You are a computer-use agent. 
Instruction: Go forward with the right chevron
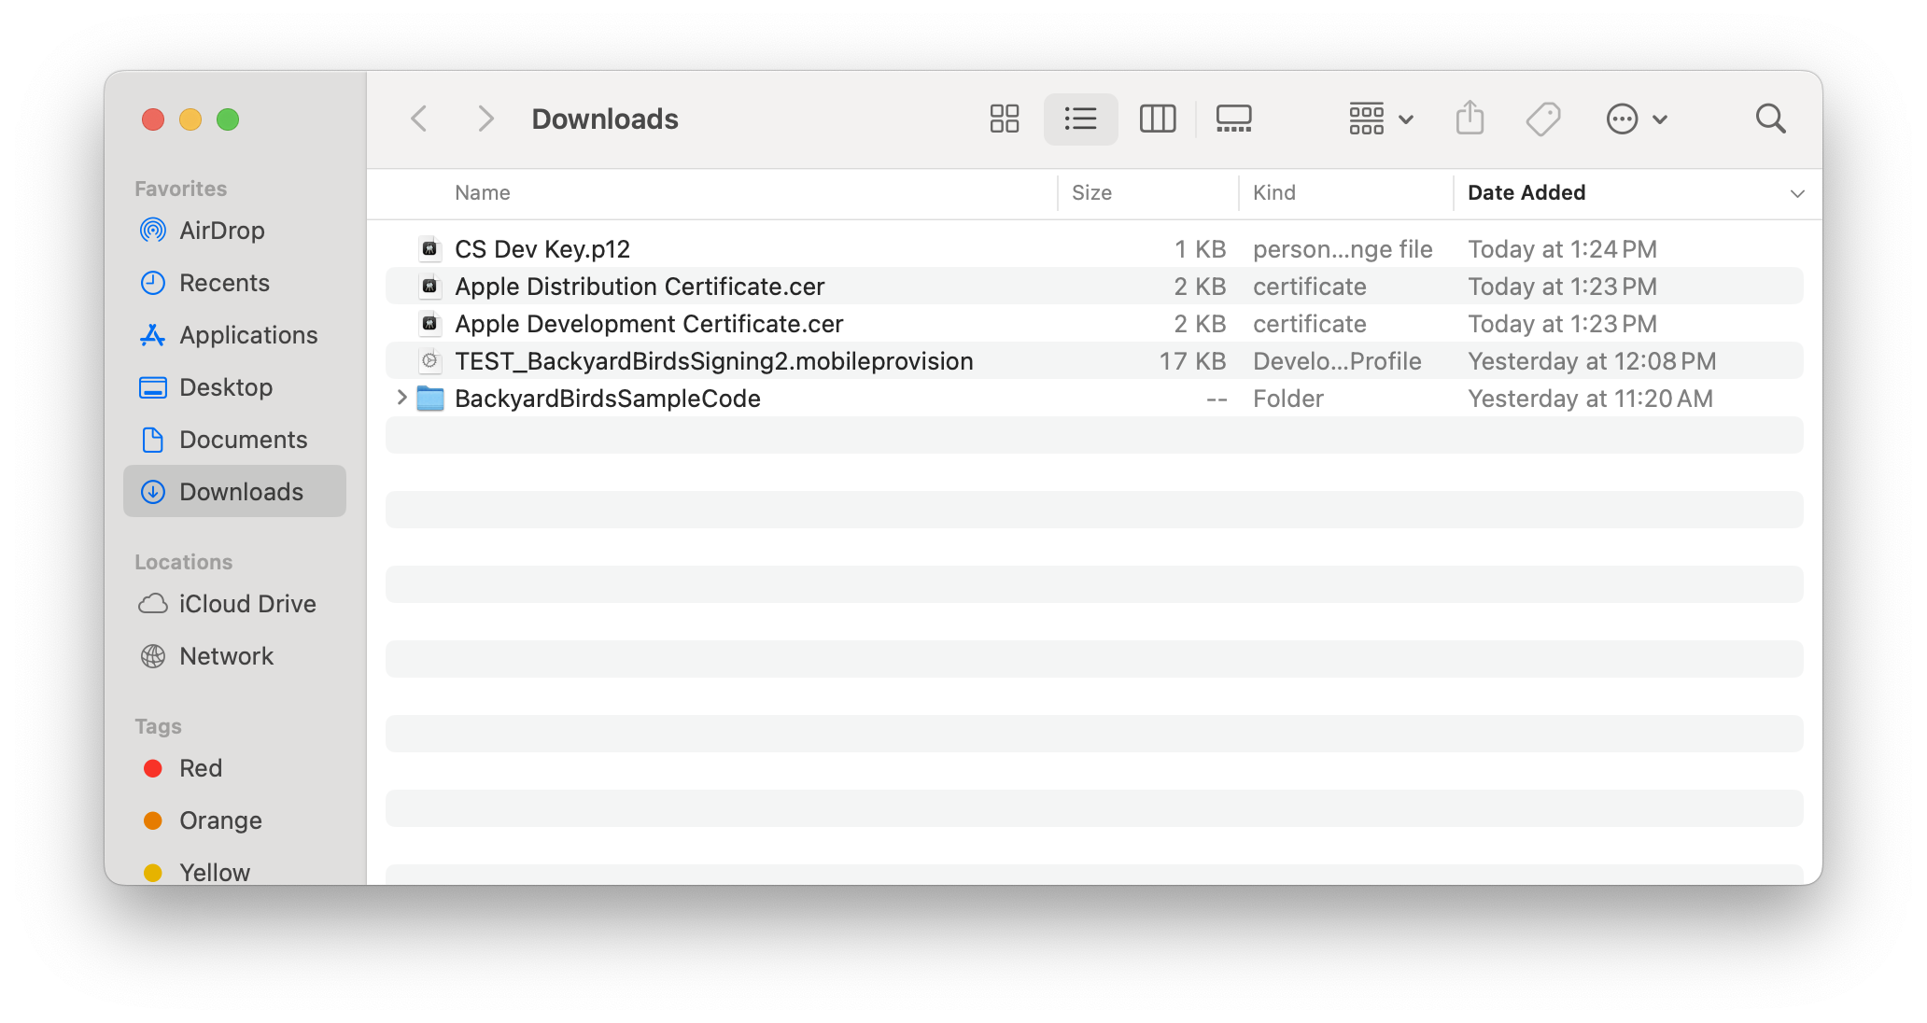point(485,119)
